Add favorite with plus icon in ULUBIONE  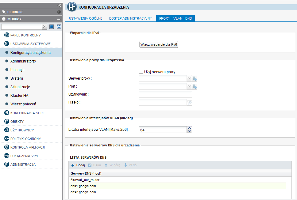point(59,12)
